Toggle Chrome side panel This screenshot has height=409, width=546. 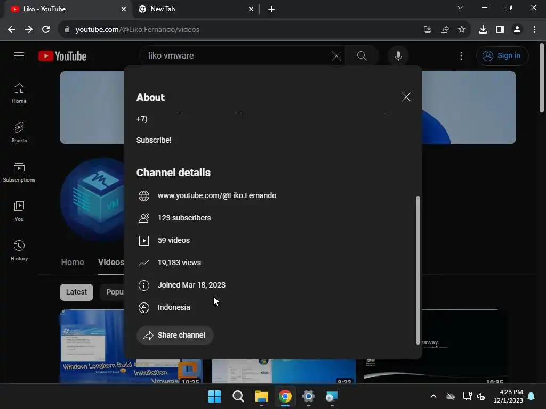coord(500,30)
